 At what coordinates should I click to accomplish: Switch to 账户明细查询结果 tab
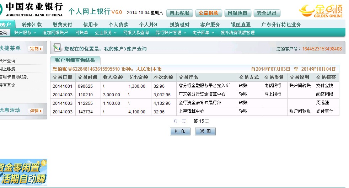click(75, 60)
